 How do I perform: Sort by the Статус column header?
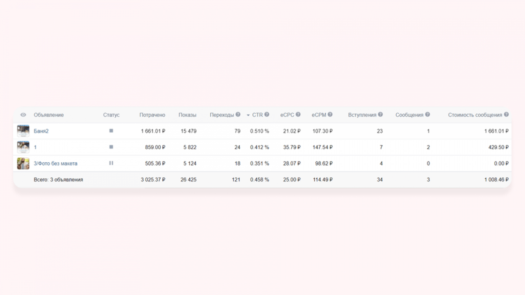coord(111,115)
